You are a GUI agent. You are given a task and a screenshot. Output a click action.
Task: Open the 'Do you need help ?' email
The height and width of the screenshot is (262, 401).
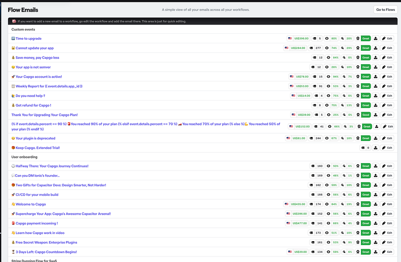tap(30, 96)
